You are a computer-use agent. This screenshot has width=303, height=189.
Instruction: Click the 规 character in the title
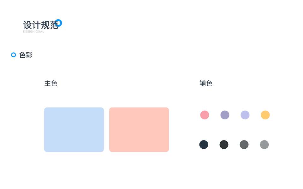(45, 25)
